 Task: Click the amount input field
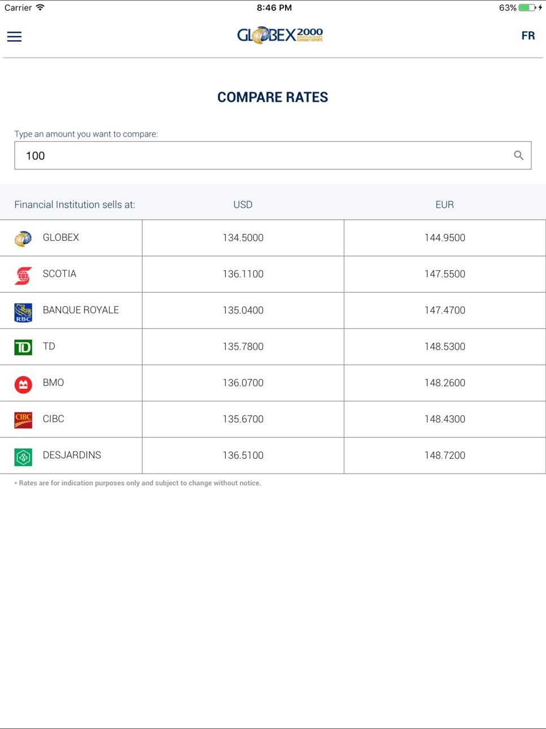click(x=273, y=155)
